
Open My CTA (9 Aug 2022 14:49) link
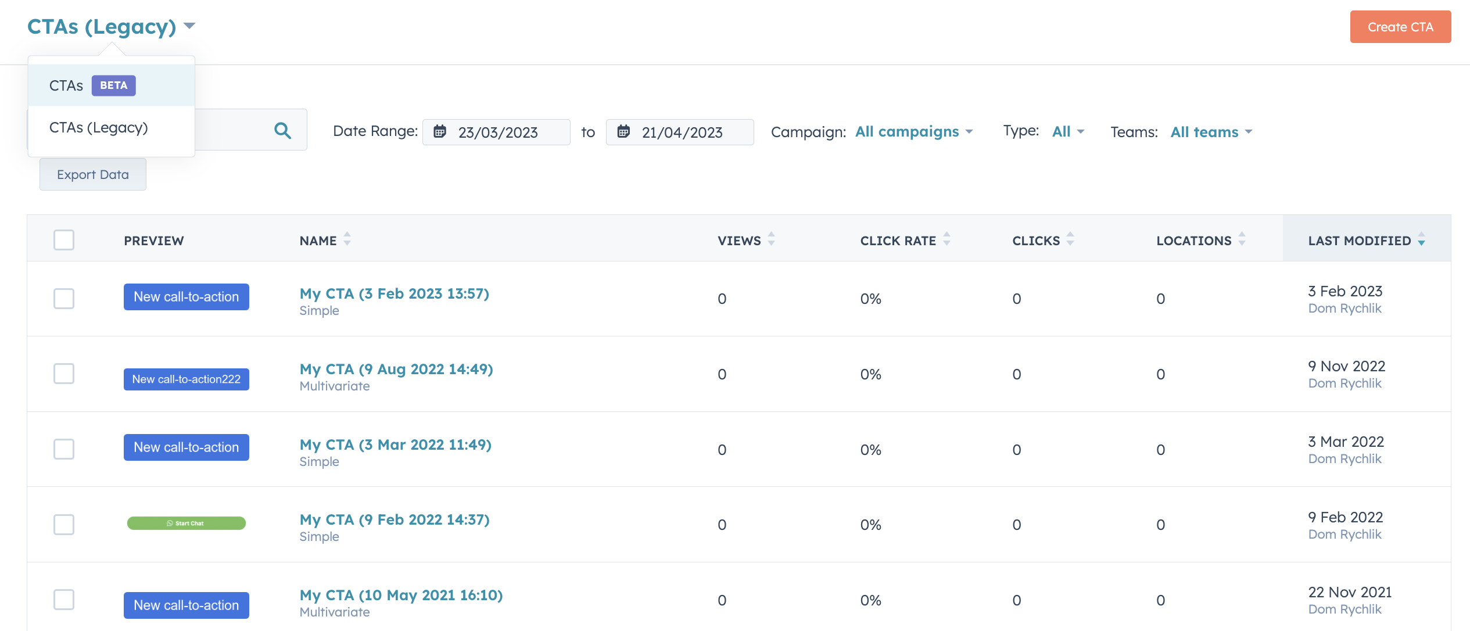click(x=396, y=369)
